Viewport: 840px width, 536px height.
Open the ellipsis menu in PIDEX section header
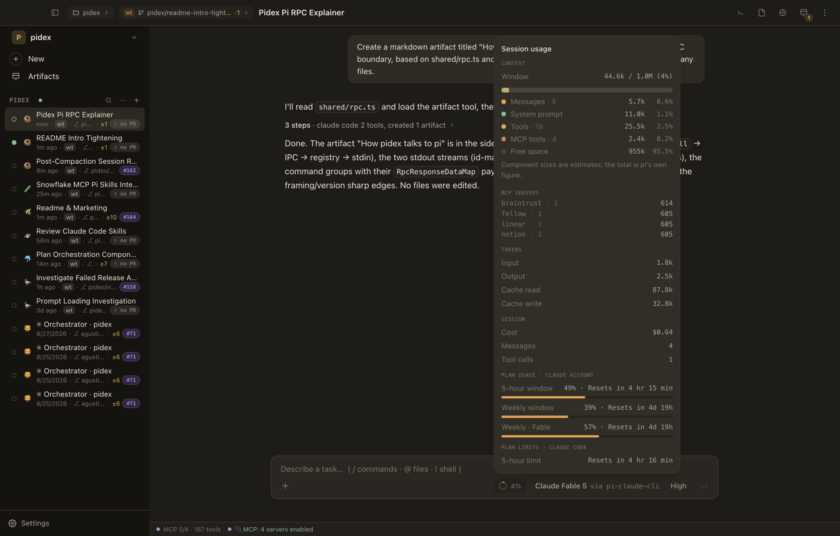(x=123, y=100)
